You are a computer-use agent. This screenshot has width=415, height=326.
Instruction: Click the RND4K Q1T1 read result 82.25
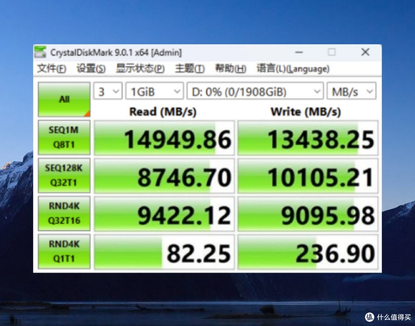click(x=164, y=252)
